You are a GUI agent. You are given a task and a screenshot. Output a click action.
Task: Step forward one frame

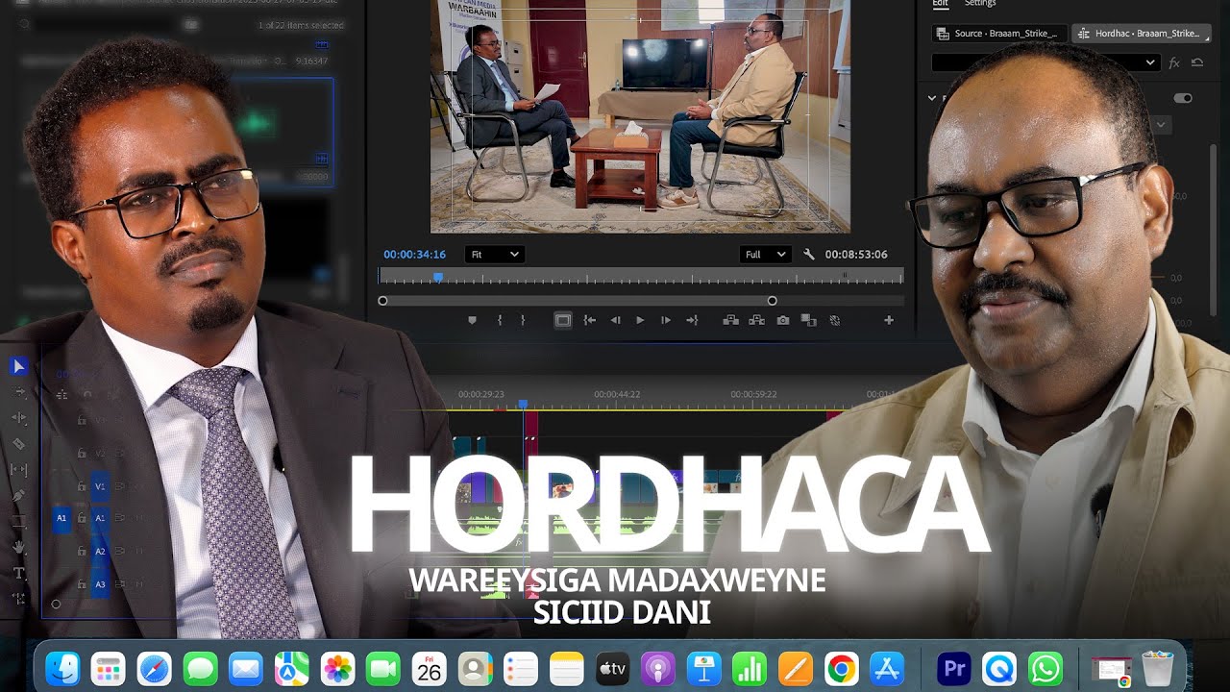665,320
